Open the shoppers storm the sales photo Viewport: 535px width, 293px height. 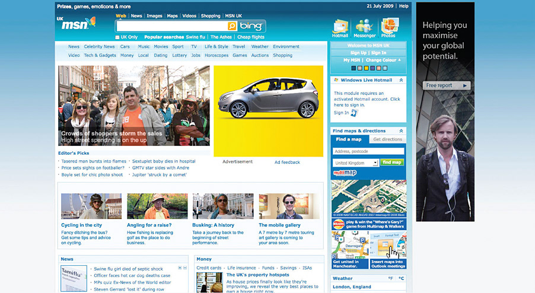pos(134,106)
